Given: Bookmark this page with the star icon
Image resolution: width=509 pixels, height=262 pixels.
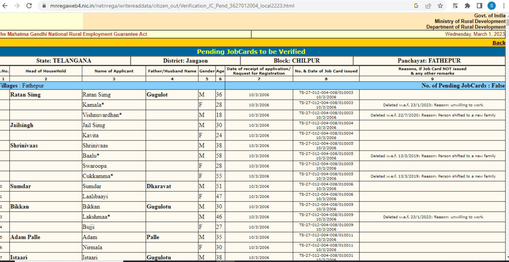Looking at the screenshot, I should pos(440,6).
